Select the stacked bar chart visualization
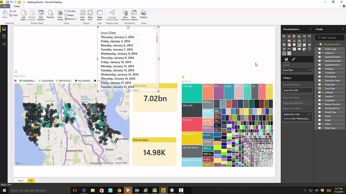 click(284, 36)
